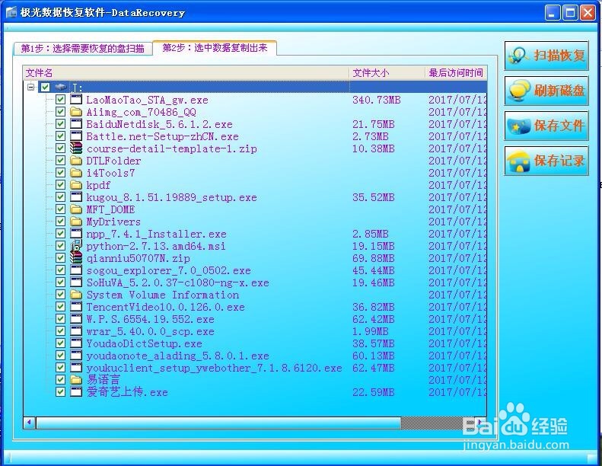Minimize the DataRecovery window

552,13
